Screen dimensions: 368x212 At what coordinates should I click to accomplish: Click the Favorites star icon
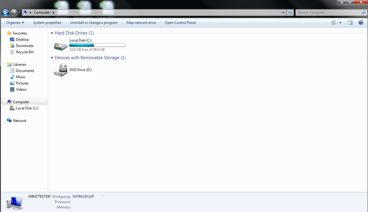tap(9, 33)
